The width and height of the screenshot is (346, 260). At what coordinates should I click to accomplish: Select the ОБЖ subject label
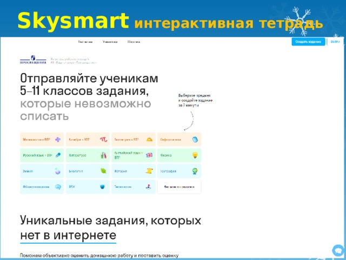(72, 187)
